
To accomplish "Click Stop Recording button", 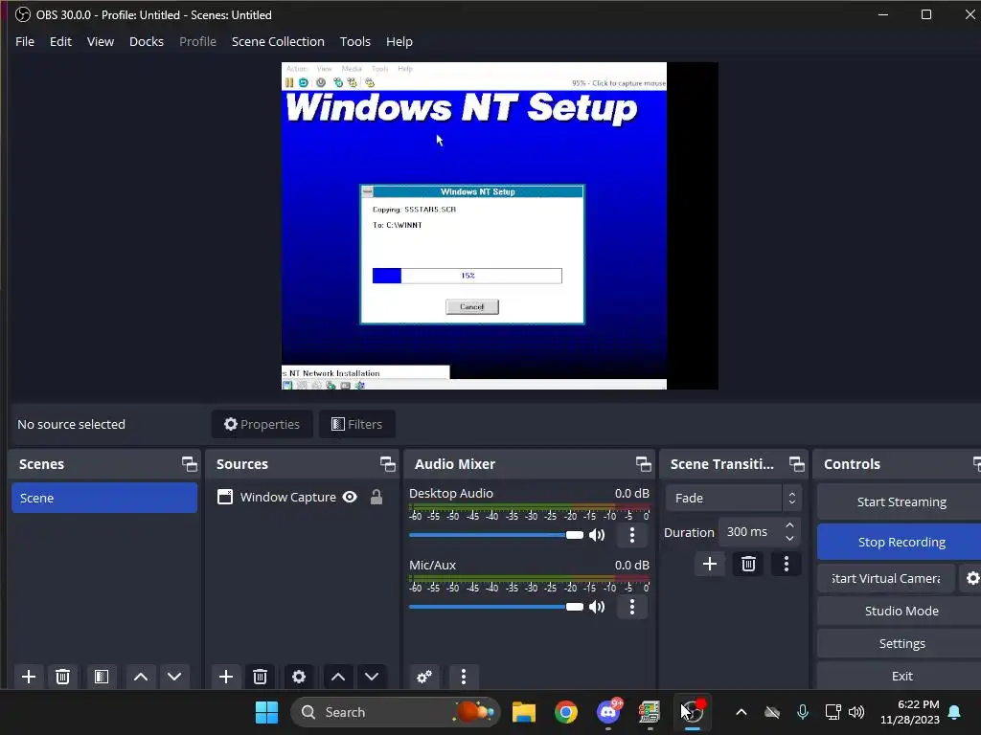I will tap(901, 543).
